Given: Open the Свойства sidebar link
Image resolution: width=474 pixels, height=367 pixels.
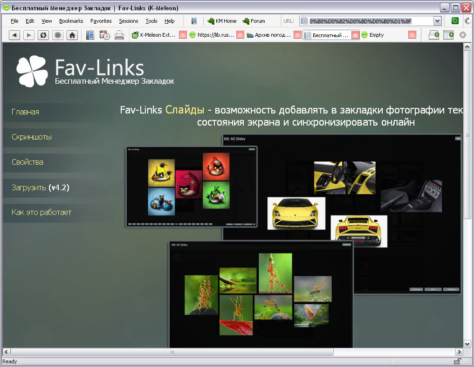Looking at the screenshot, I should (27, 162).
